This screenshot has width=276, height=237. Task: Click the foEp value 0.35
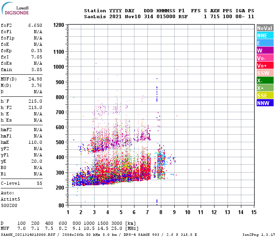[x=37, y=51]
